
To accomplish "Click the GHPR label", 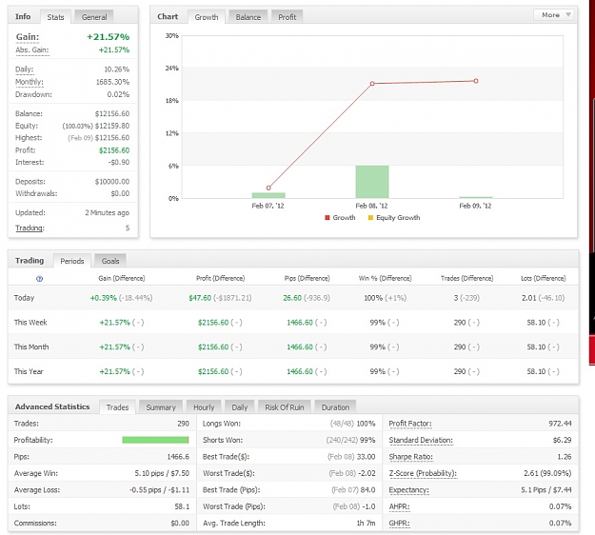I will pos(399,524).
